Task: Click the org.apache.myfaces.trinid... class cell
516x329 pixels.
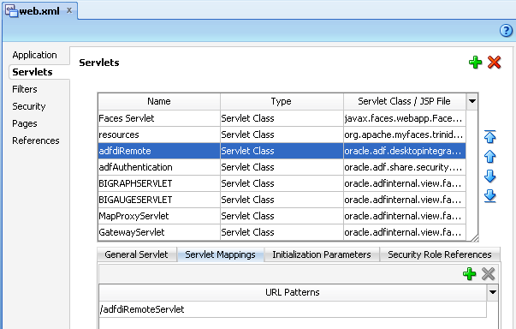Action: click(x=405, y=135)
